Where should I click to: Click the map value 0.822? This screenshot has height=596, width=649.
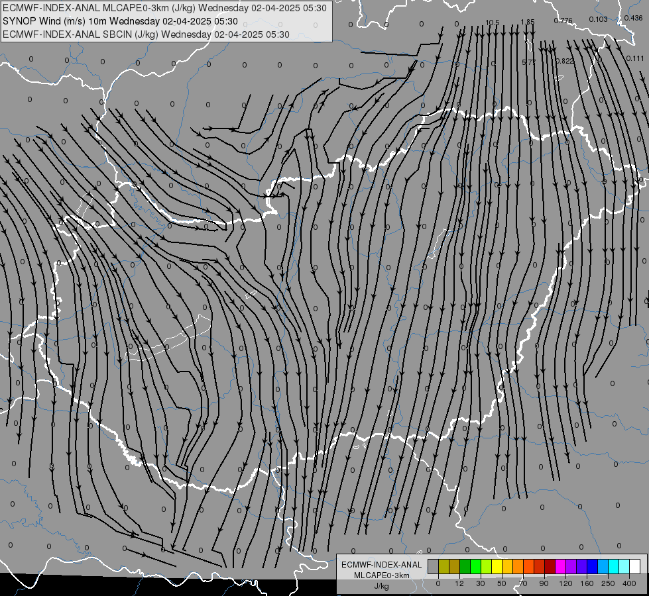565,61
